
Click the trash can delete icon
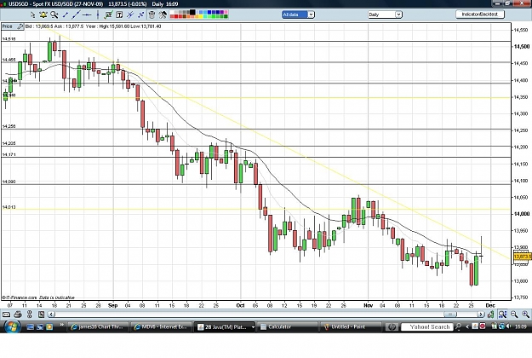(152, 14)
